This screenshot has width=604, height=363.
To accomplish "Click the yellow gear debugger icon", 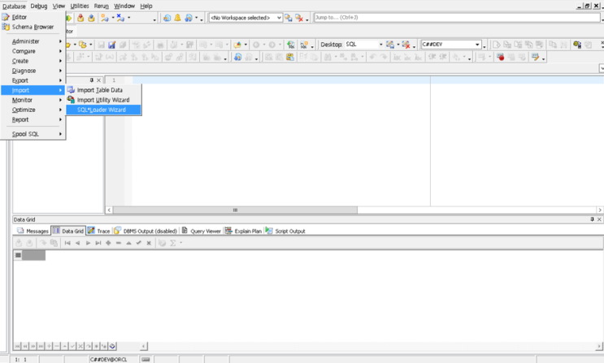I will (576, 45).
